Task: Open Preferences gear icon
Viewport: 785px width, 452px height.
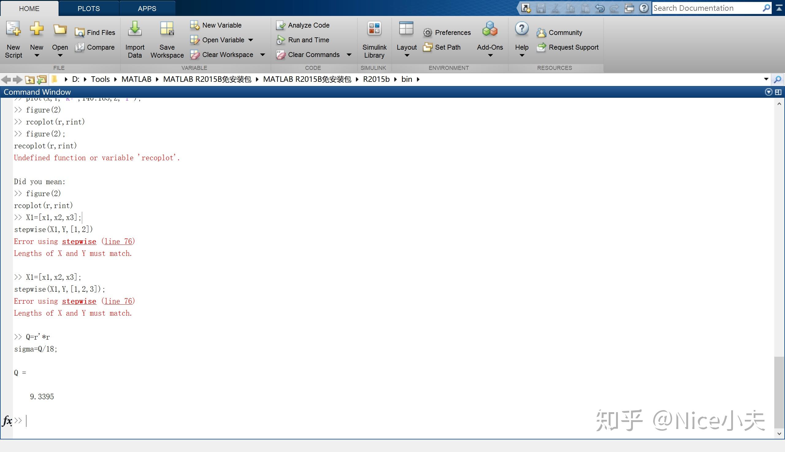Action: click(427, 32)
